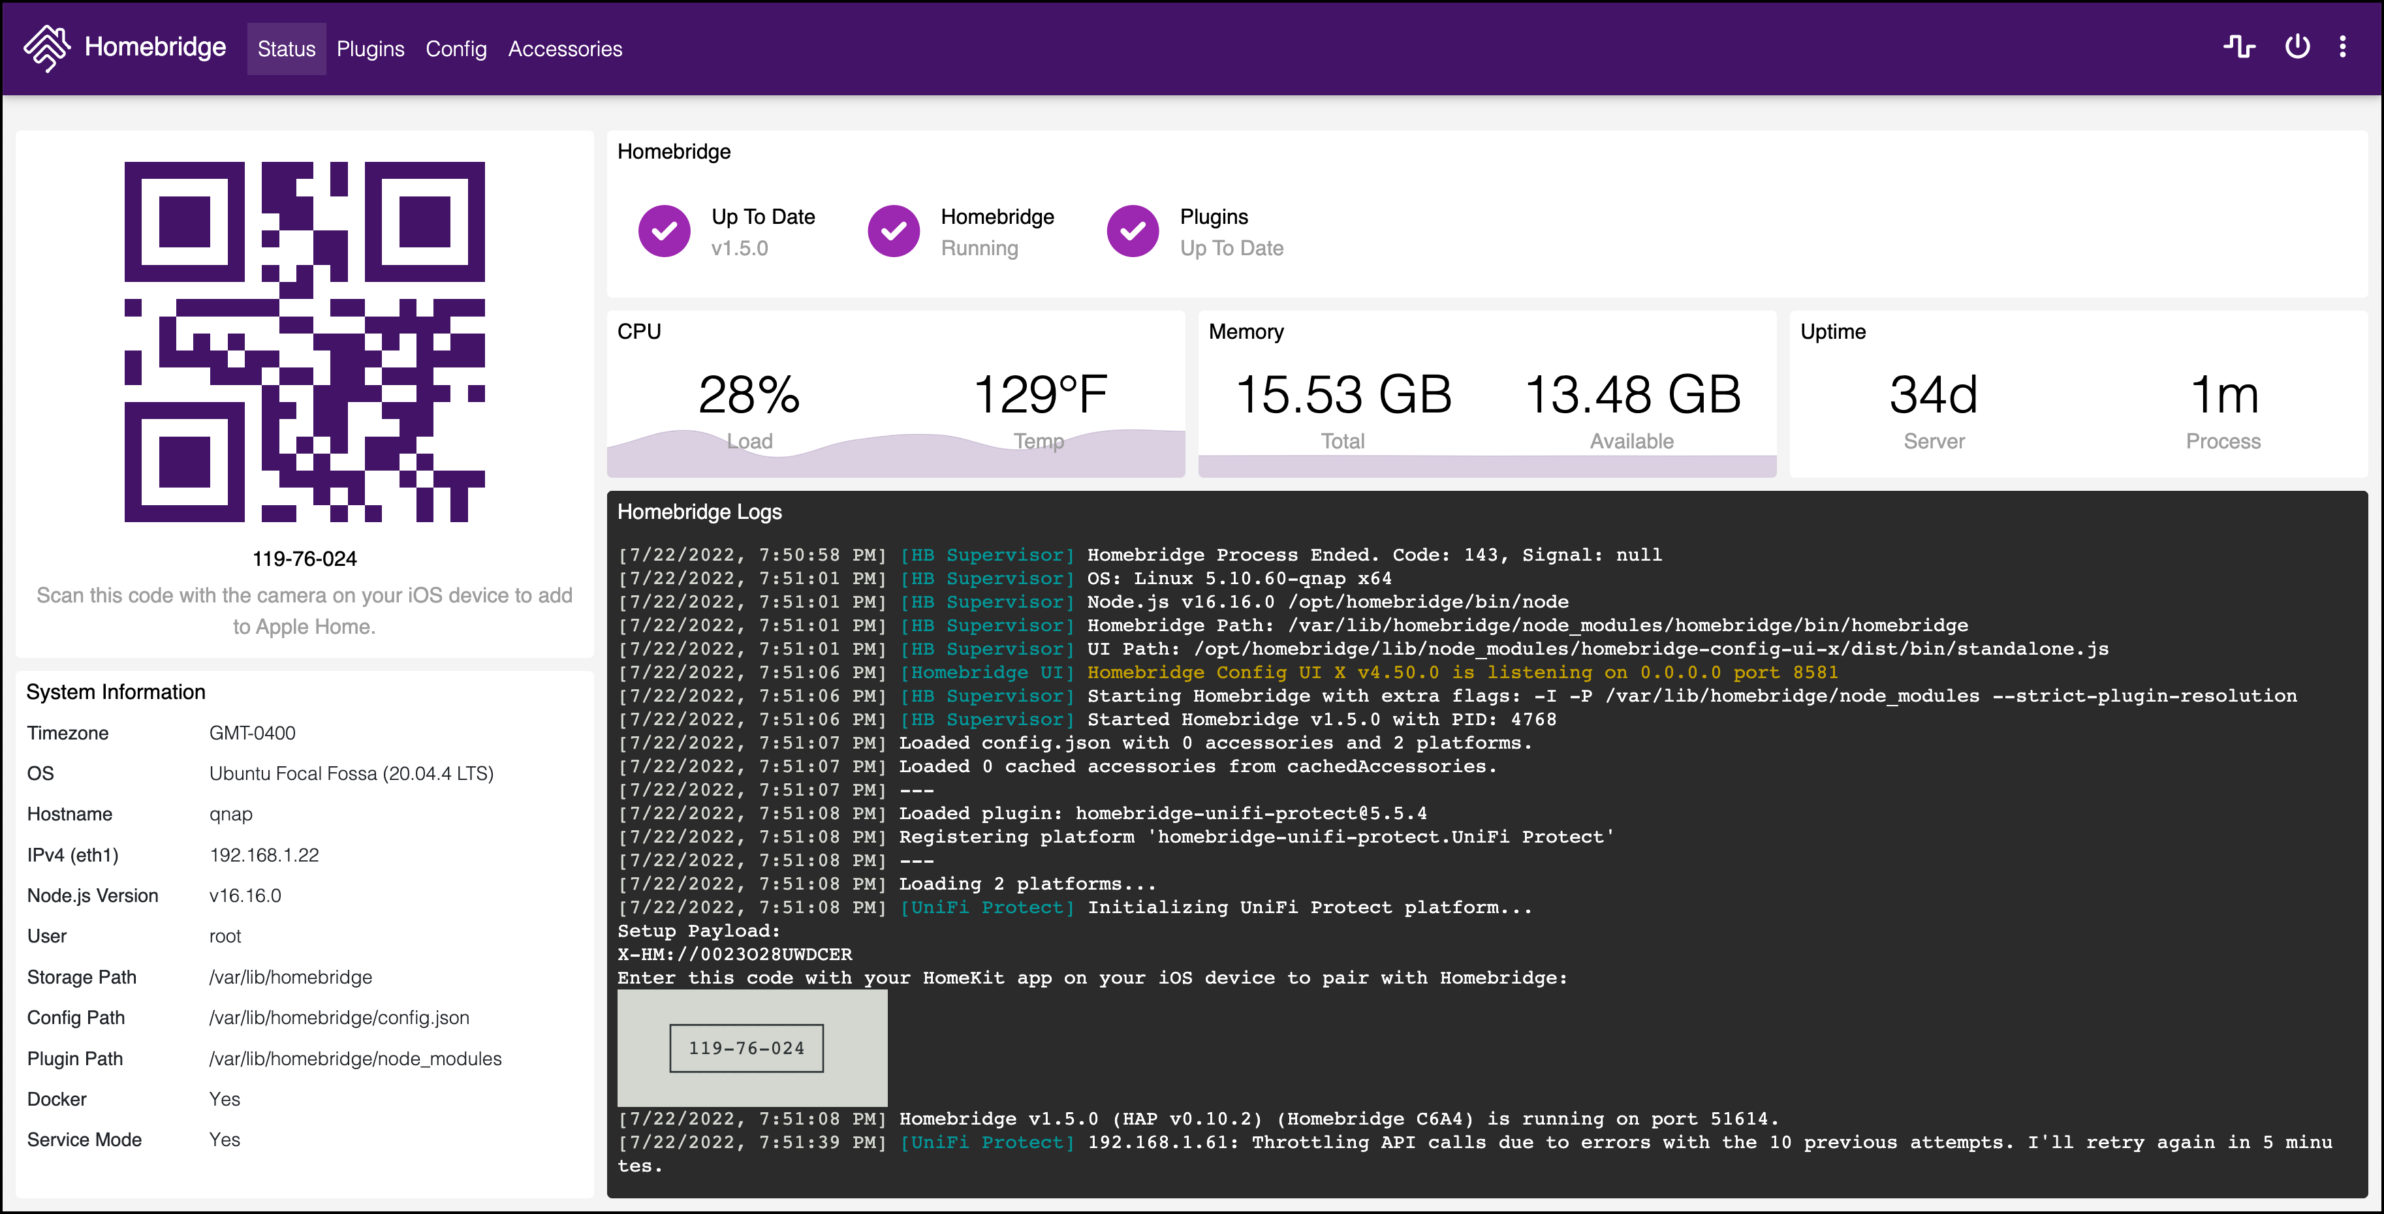The width and height of the screenshot is (2384, 1214).
Task: Return to the Status tab
Action: [285, 48]
